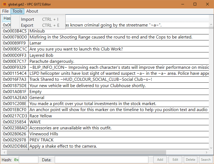Select the Race Yellow entry

coord(41,116)
